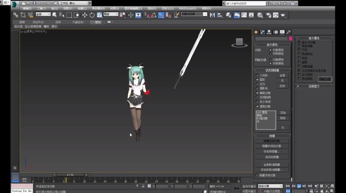Image resolution: width=346 pixels, height=193 pixels.
Task: Toggle the Angle Snap icon
Action: (x=154, y=15)
